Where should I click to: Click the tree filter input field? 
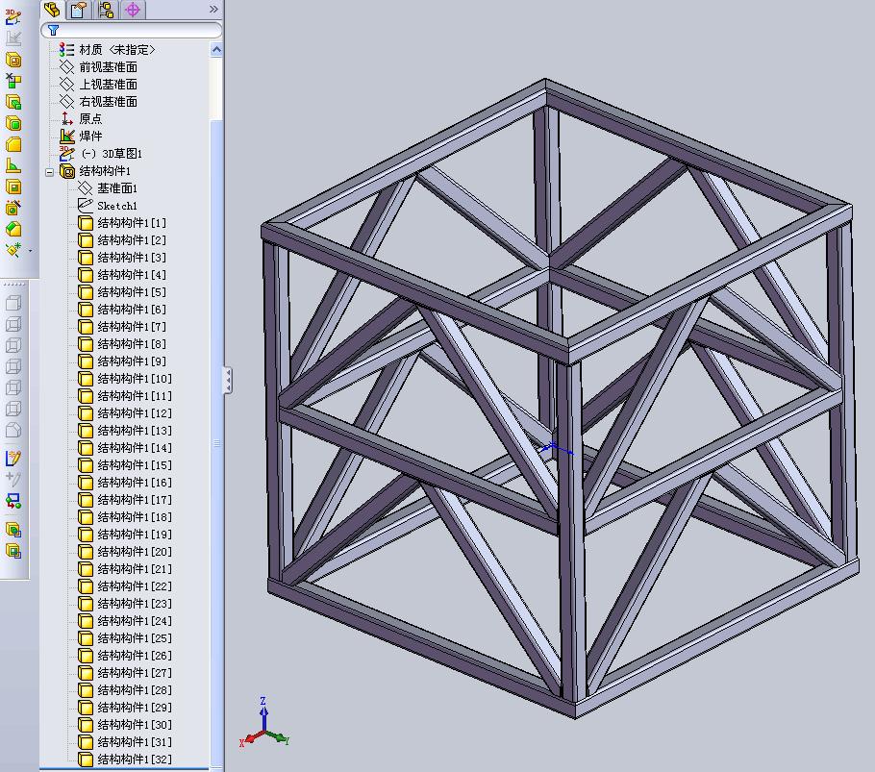click(132, 30)
